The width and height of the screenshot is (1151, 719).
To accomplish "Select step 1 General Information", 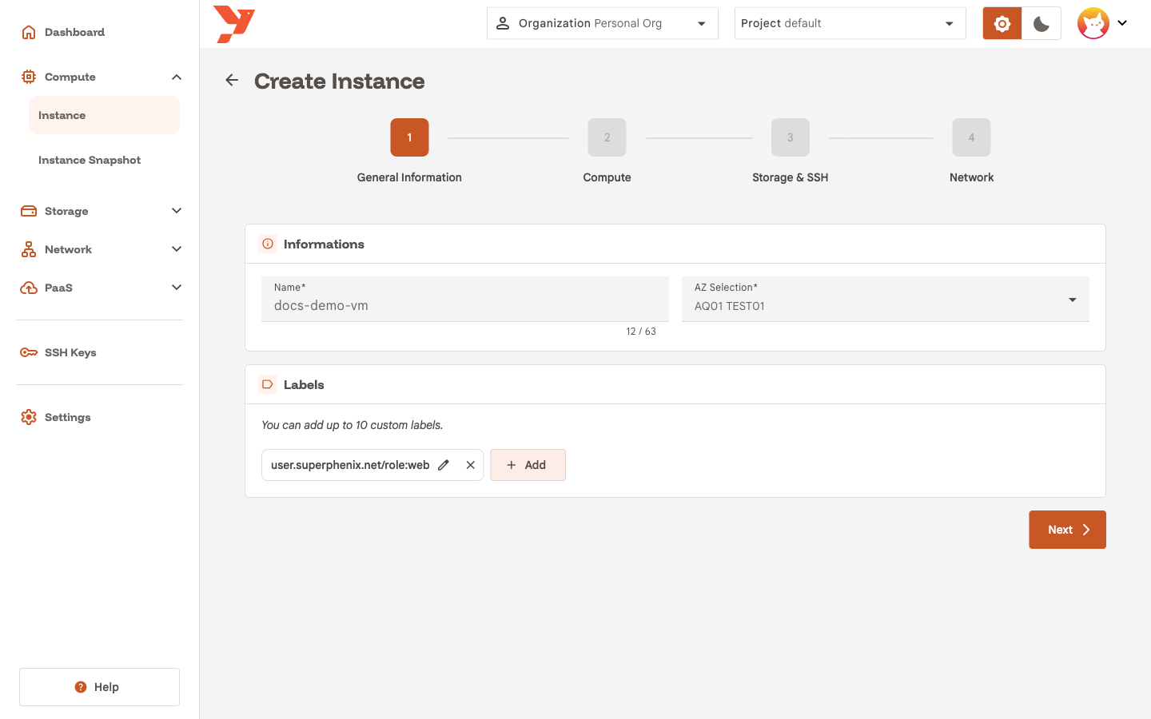I will point(409,137).
